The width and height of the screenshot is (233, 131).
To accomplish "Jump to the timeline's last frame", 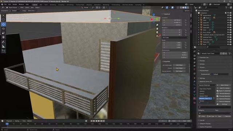I will pyautogui.click(x=104, y=121).
